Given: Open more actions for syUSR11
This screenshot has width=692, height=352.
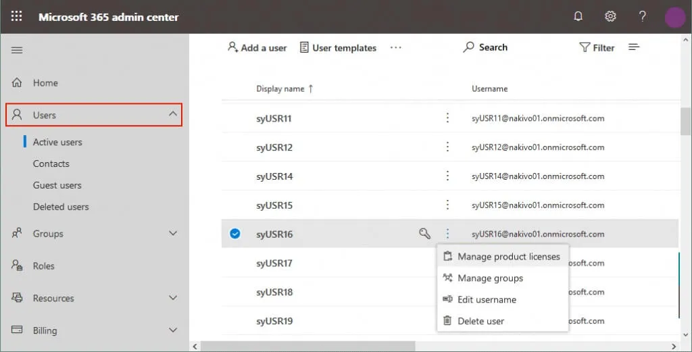Looking at the screenshot, I should click(447, 118).
